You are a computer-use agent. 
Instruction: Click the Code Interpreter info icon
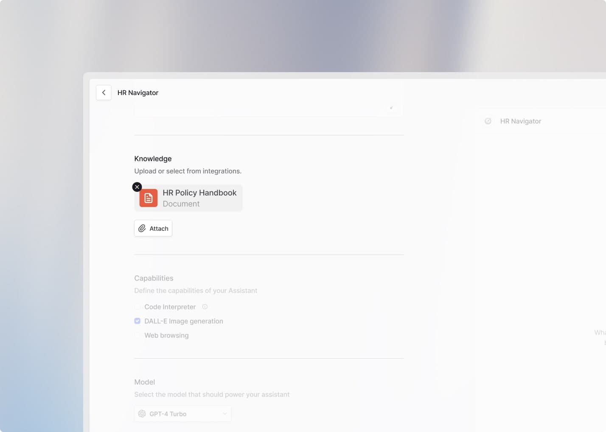(x=205, y=306)
